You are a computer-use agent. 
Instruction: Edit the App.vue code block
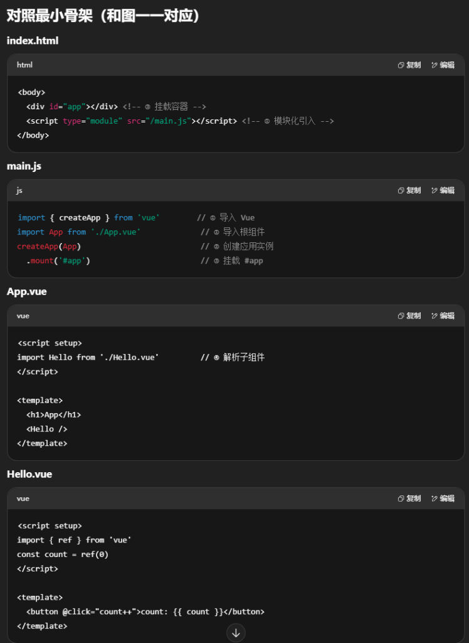tap(443, 316)
